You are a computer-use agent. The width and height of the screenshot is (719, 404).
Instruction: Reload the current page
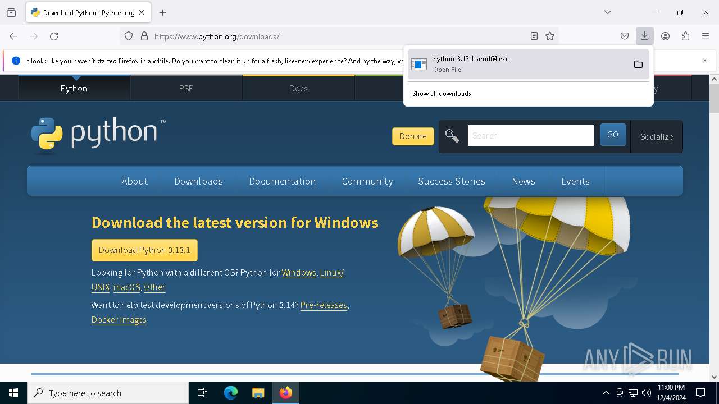tap(54, 36)
